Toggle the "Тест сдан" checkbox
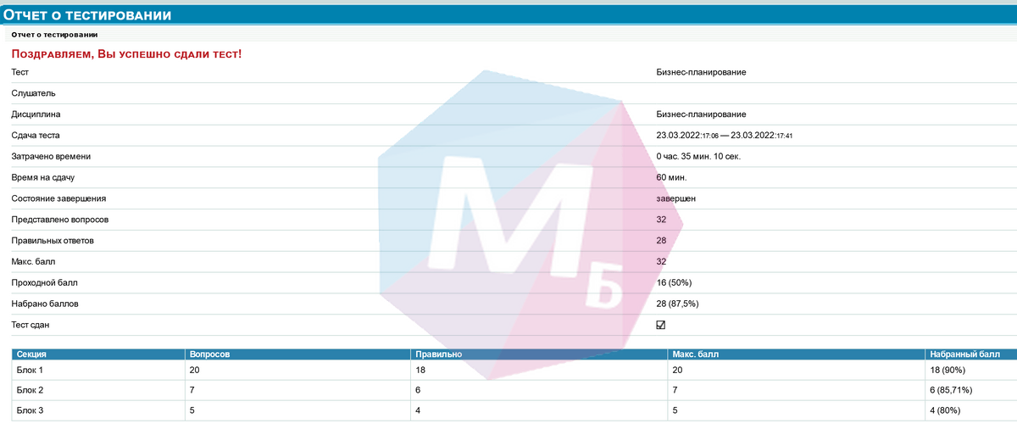1017x435 pixels. coord(661,325)
